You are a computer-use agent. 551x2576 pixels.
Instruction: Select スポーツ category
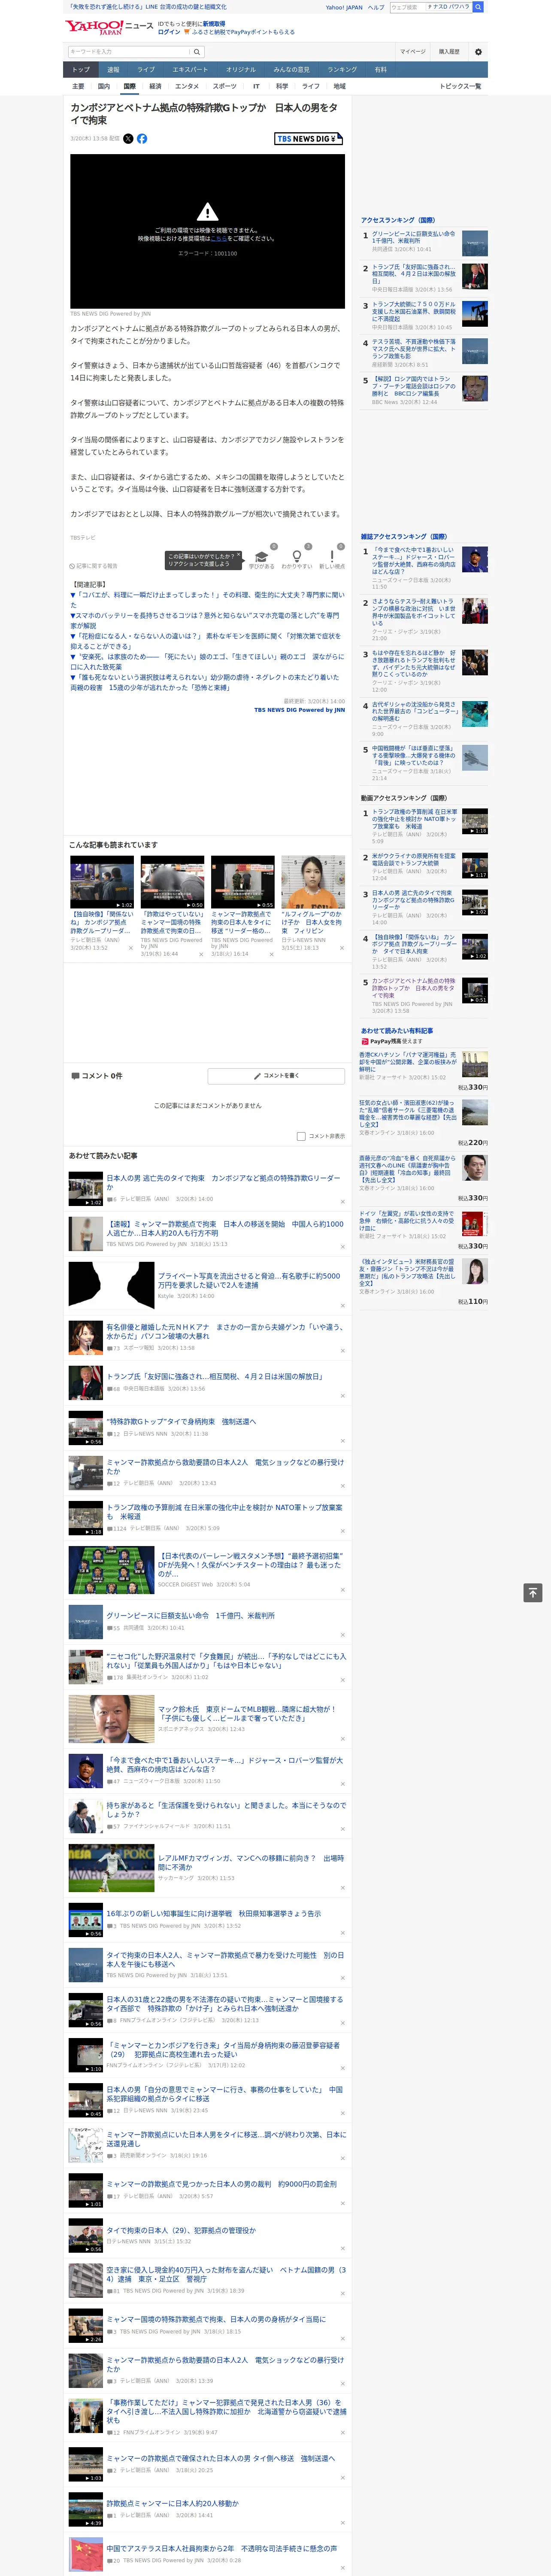click(x=225, y=86)
